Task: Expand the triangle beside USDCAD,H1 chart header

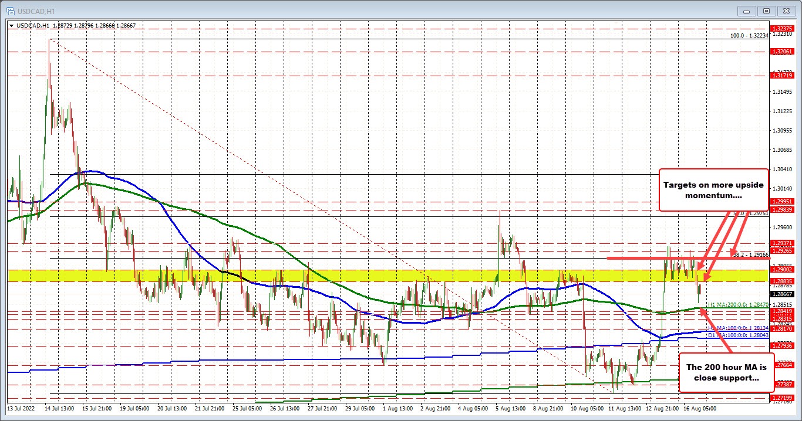Action: tap(12, 26)
